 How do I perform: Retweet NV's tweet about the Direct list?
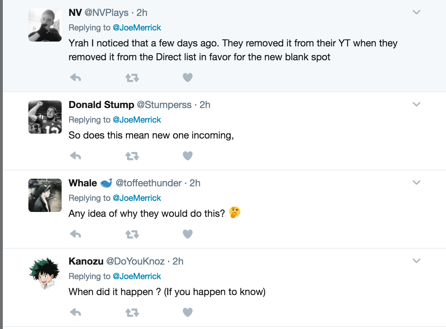(x=132, y=78)
